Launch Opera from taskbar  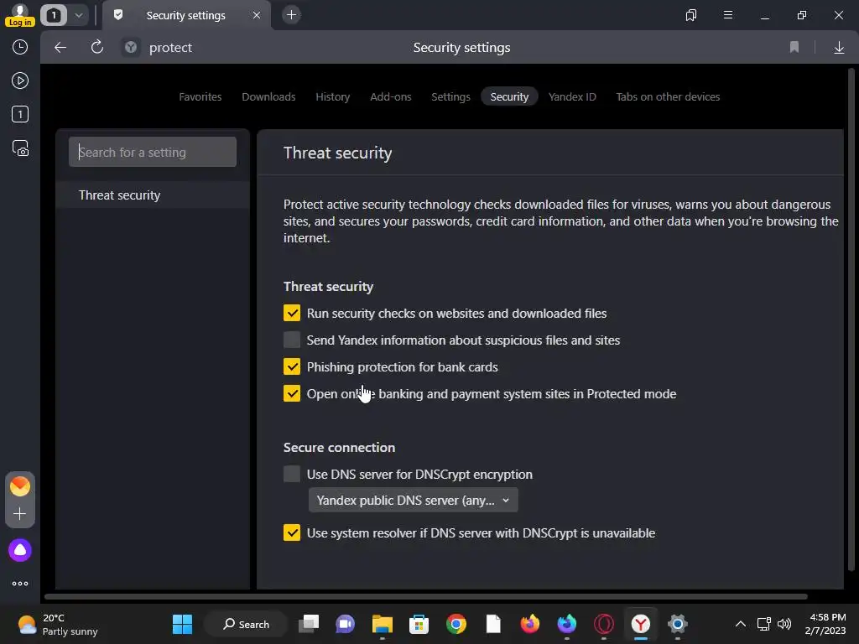pyautogui.click(x=604, y=624)
